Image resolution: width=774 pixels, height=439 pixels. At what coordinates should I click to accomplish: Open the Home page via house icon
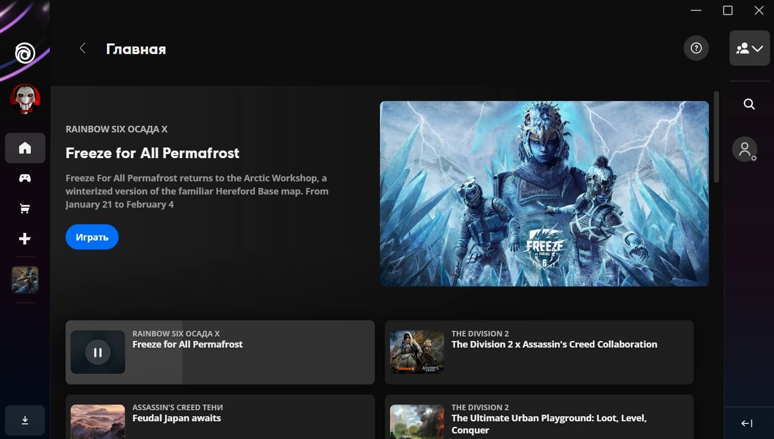pyautogui.click(x=25, y=148)
